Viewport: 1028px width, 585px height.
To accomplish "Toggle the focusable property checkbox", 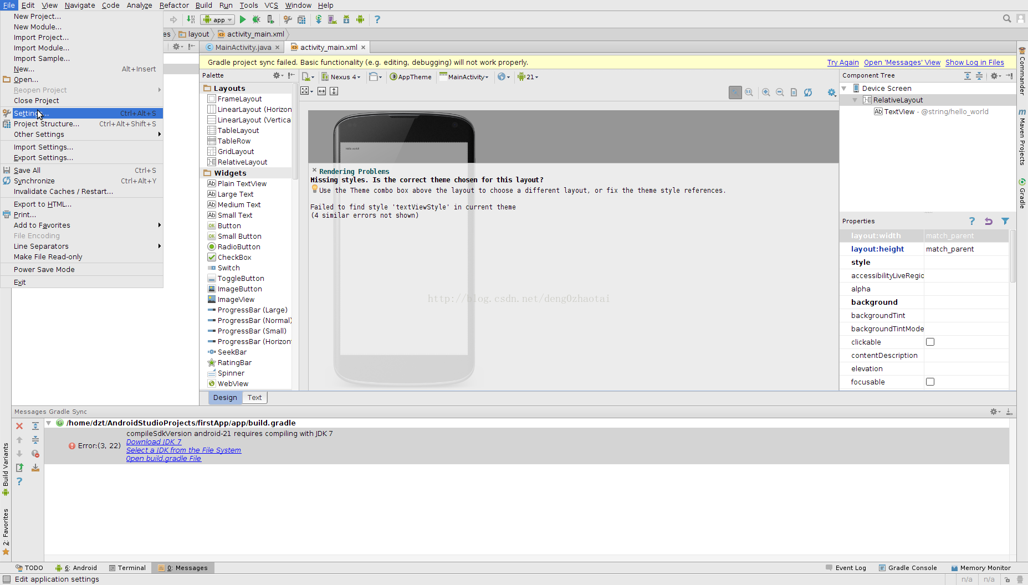I will [930, 382].
